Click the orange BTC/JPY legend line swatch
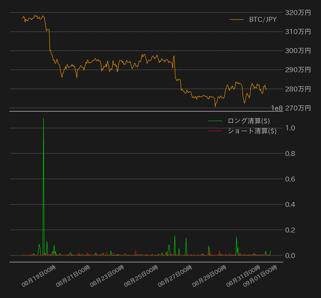Image resolution: width=321 pixels, height=298 pixels. pyautogui.click(x=236, y=20)
